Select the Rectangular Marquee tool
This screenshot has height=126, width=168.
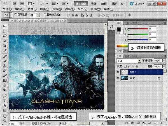point(5,31)
